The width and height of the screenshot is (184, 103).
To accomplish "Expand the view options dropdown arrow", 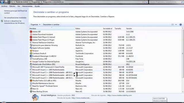I will [176, 25].
